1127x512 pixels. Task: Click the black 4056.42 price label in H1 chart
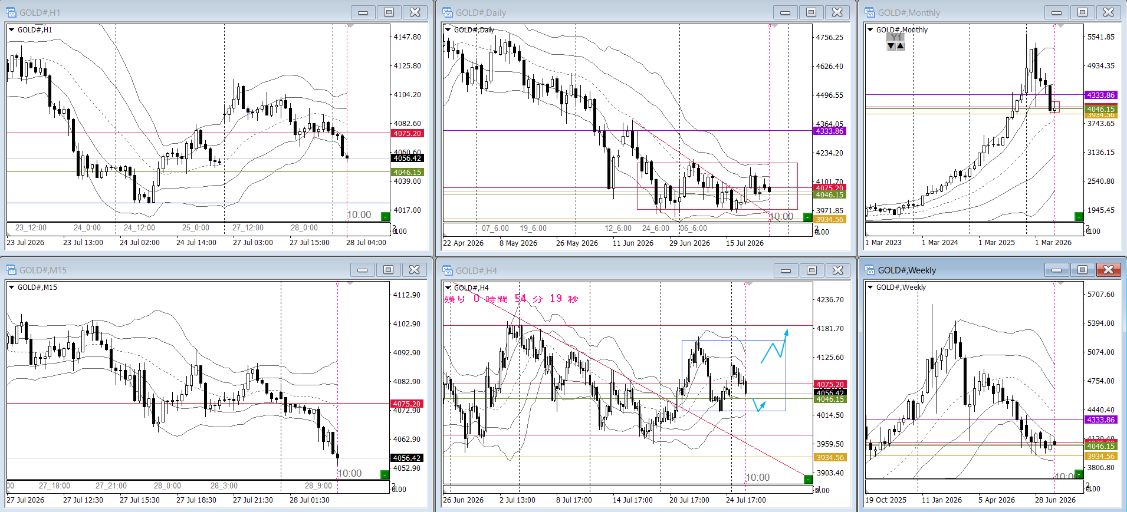(408, 158)
